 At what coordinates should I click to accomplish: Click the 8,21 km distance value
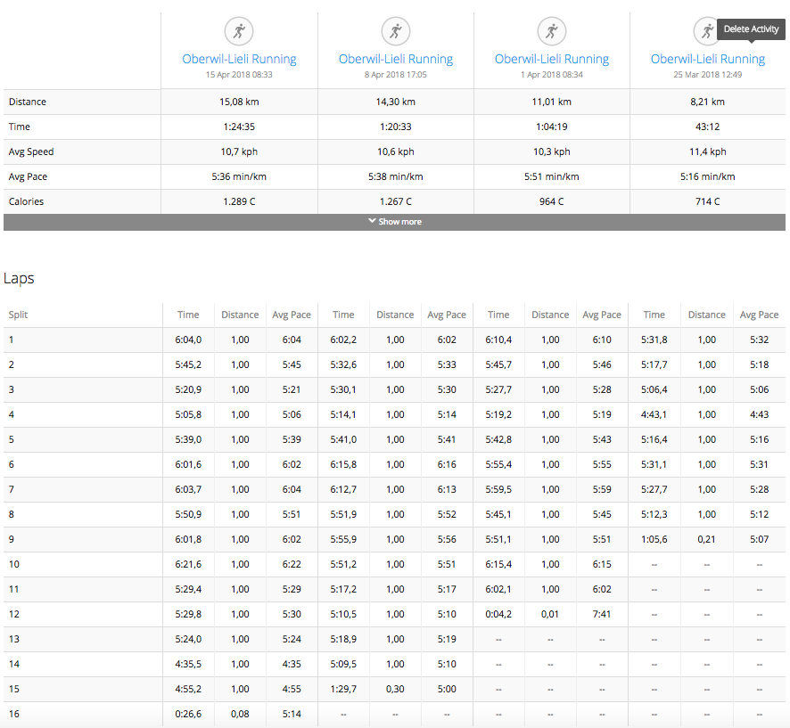pos(707,102)
